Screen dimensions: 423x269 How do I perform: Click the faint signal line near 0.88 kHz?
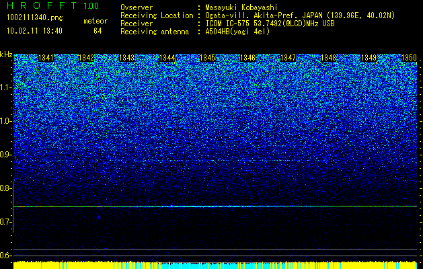[215, 161]
